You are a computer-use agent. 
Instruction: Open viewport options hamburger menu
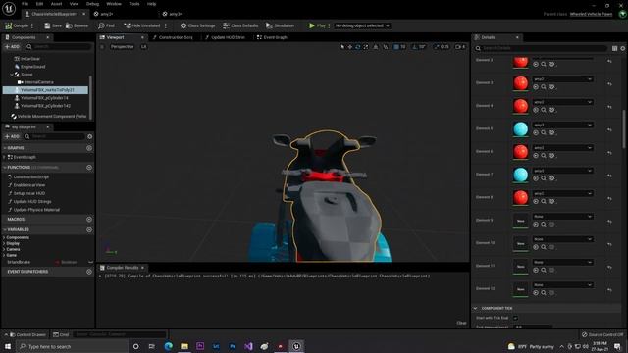click(102, 47)
